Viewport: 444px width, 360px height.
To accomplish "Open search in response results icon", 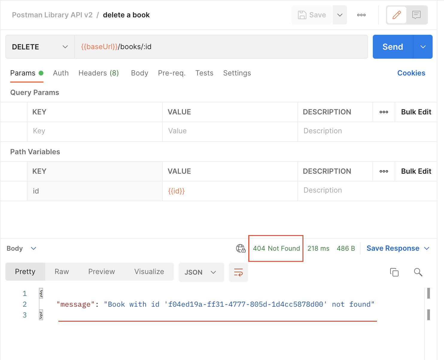I will pyautogui.click(x=418, y=272).
